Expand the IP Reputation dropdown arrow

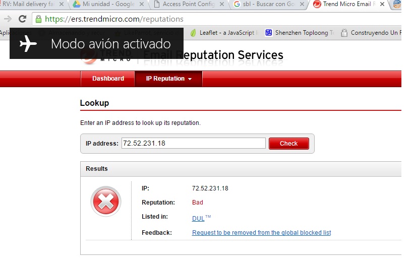[190, 79]
